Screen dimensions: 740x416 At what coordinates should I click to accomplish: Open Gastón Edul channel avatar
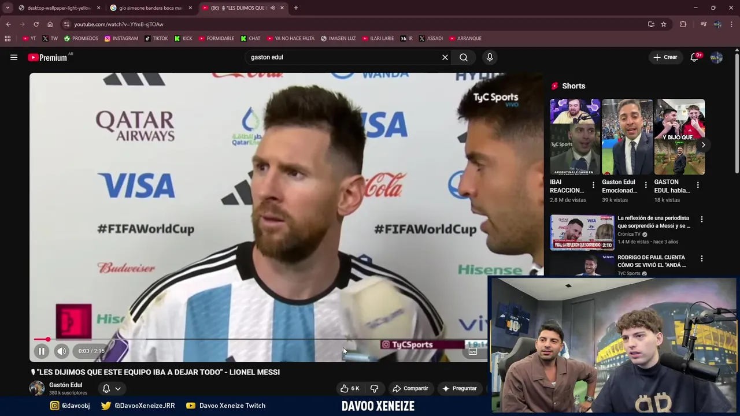click(37, 388)
